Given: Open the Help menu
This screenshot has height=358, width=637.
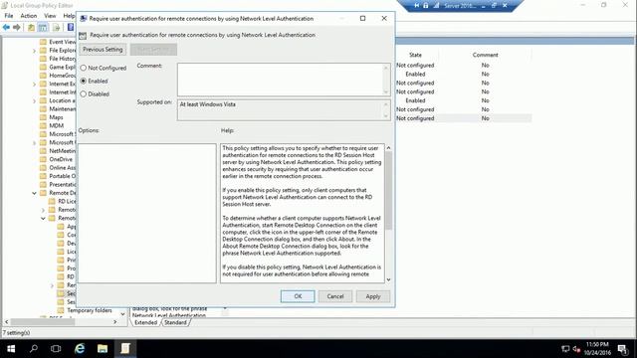Looking at the screenshot, I should pos(69,16).
